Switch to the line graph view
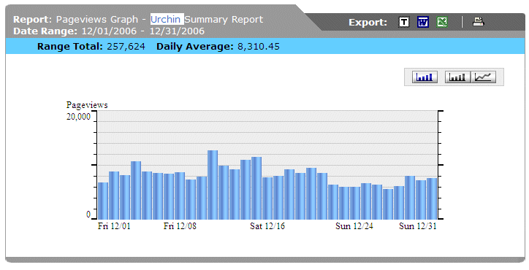Image resolution: width=529 pixels, height=270 pixels. 484,77
